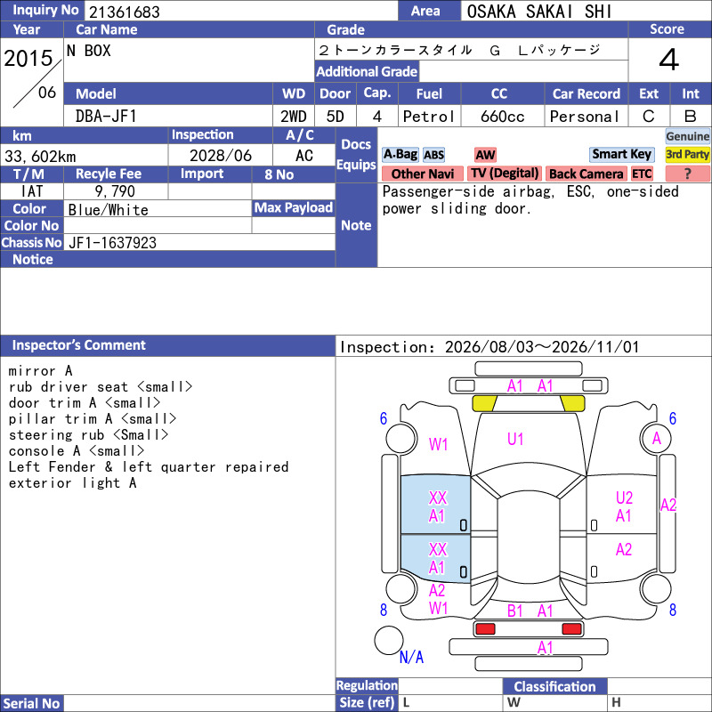Click the Score value 4
Image resolution: width=712 pixels, height=712 pixels.
(669, 60)
